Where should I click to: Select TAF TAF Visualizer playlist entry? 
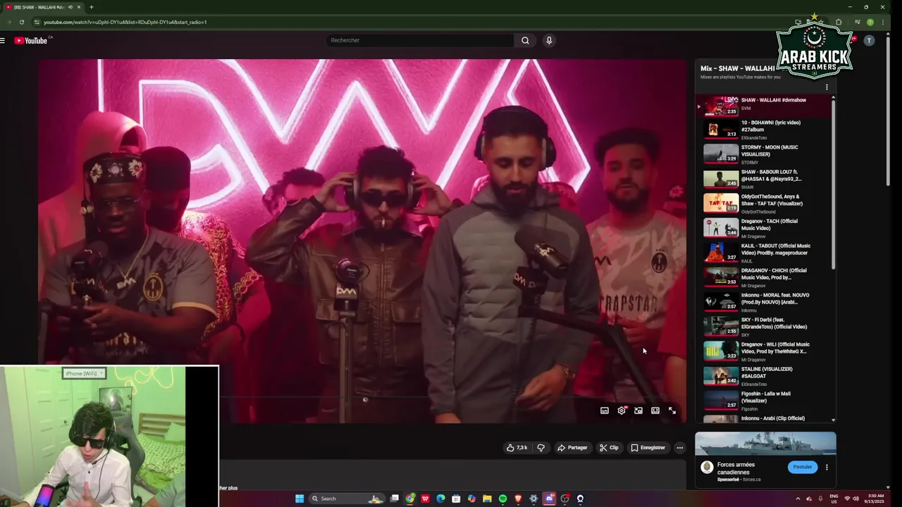764,203
